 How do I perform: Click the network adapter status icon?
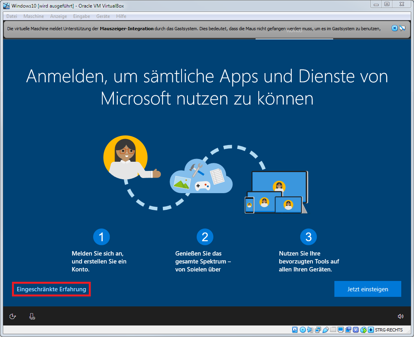[x=318, y=329]
